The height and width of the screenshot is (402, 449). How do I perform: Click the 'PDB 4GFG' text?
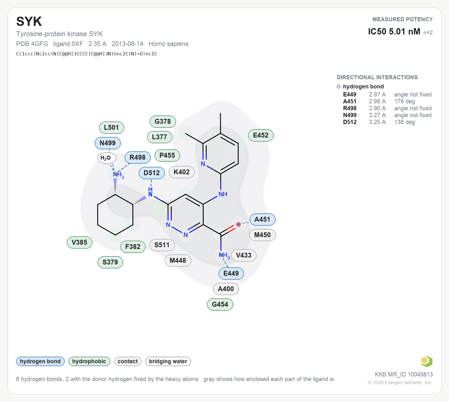pyautogui.click(x=32, y=44)
